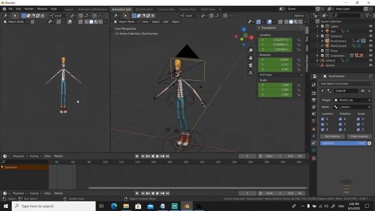Toggle Child Of constraint Rotation Z checkbox

[x=340, y=130]
